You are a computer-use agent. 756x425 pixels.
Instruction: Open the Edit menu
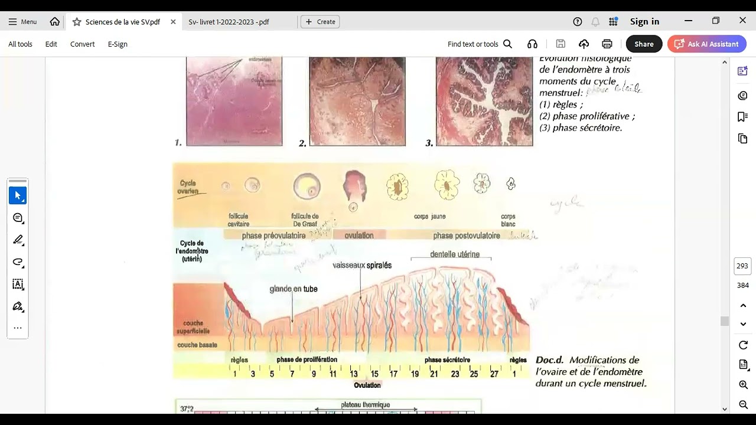click(51, 44)
